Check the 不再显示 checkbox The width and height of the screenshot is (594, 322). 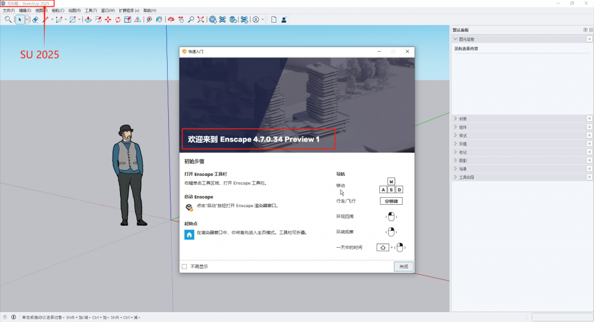pos(184,267)
